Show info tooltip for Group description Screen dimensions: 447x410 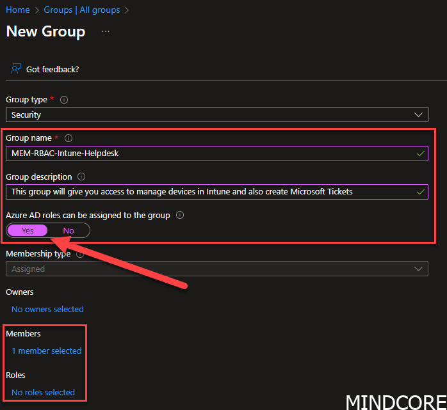[81, 177]
